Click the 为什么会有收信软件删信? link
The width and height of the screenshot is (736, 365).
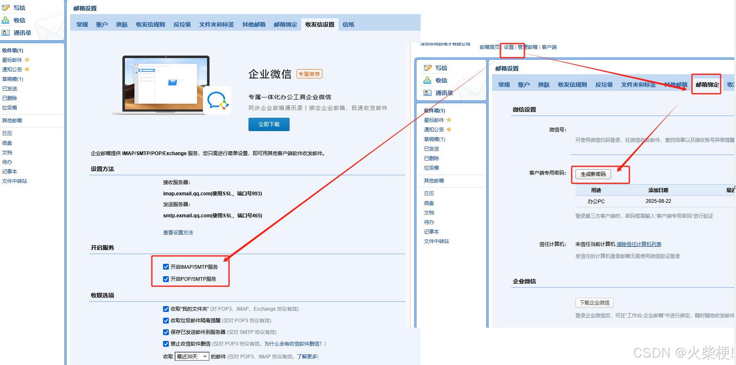[x=293, y=343]
